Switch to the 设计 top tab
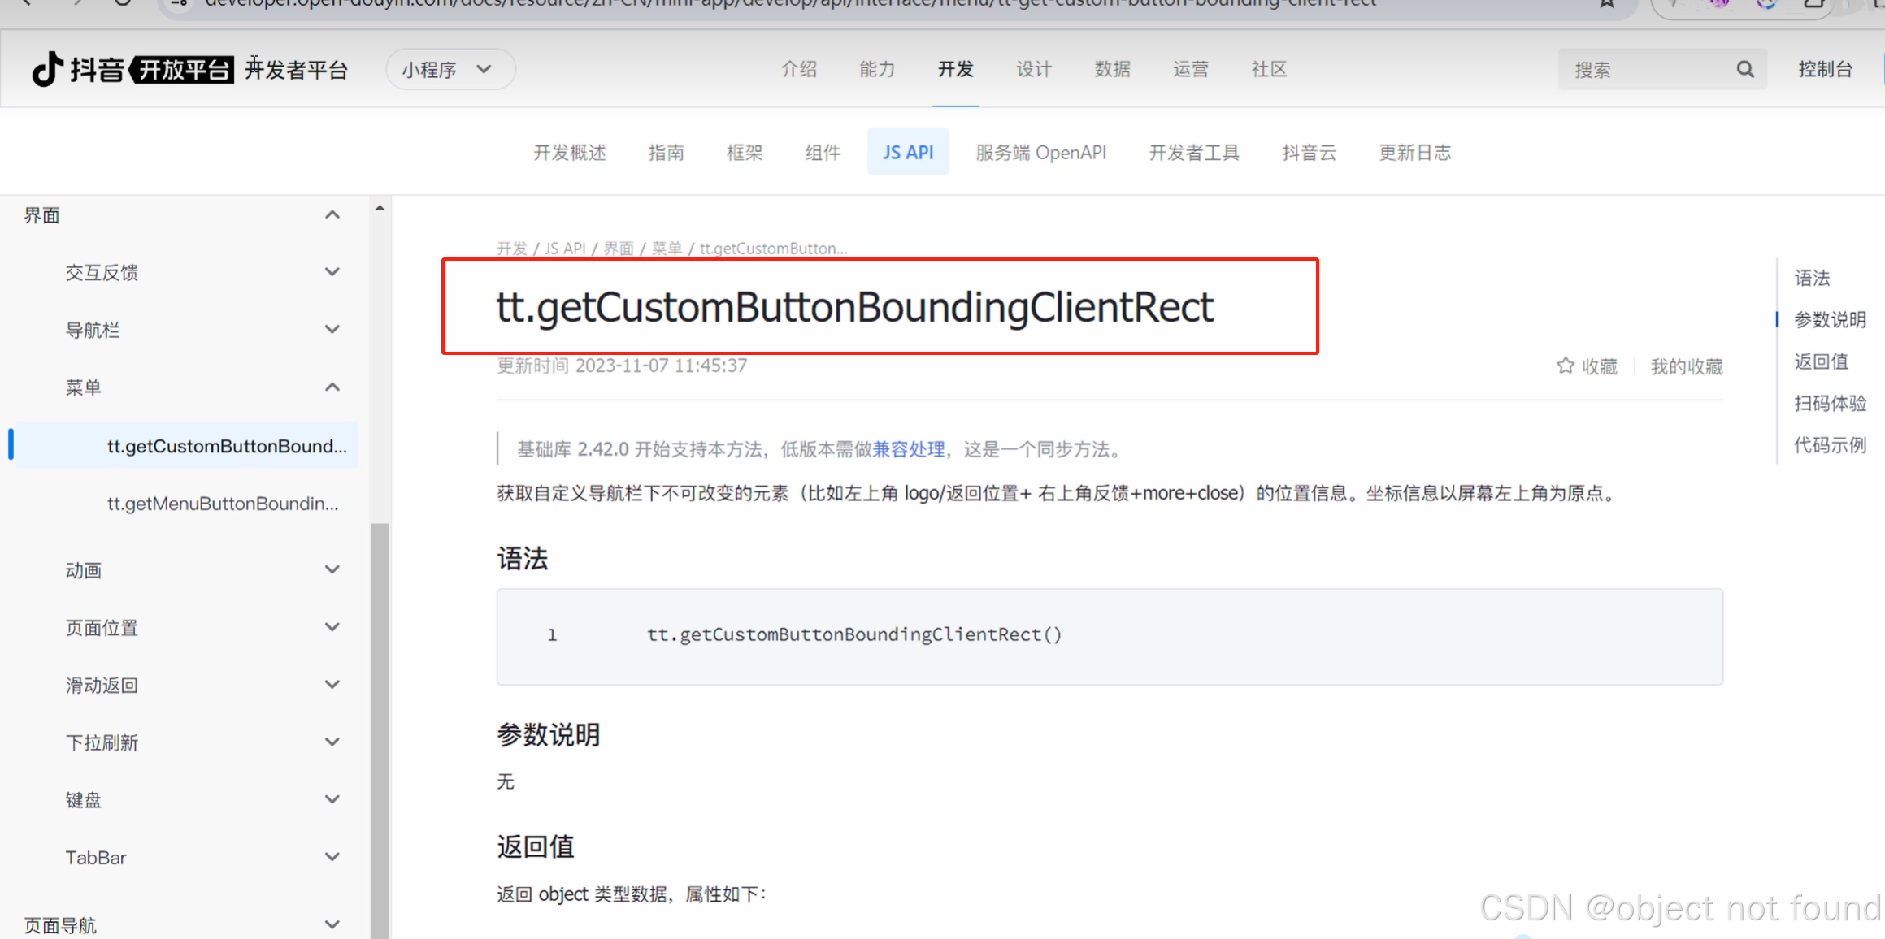Viewport: 1885px width, 939px height. pos(1033,70)
